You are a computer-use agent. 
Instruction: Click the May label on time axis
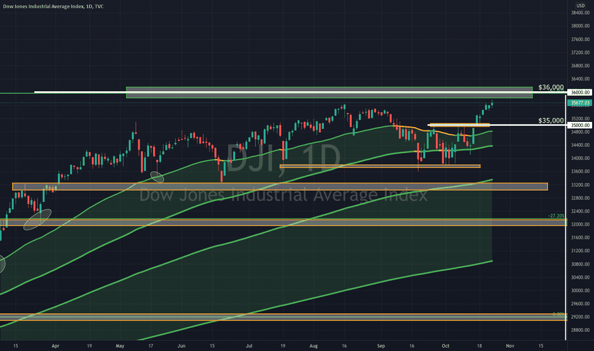click(120, 346)
